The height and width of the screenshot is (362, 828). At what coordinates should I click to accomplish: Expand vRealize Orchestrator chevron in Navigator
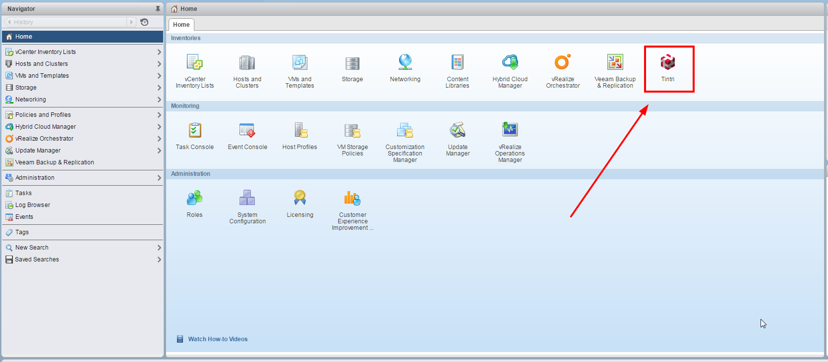coord(159,139)
